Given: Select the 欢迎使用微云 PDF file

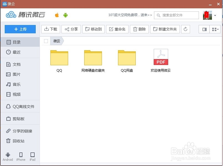Looking at the screenshot, I should click(x=161, y=61).
